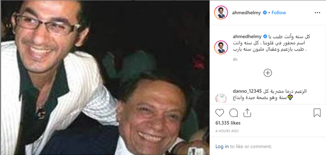Open the 4 HOURS AGO timestamp
This screenshot has width=326, height=155.
227,131
